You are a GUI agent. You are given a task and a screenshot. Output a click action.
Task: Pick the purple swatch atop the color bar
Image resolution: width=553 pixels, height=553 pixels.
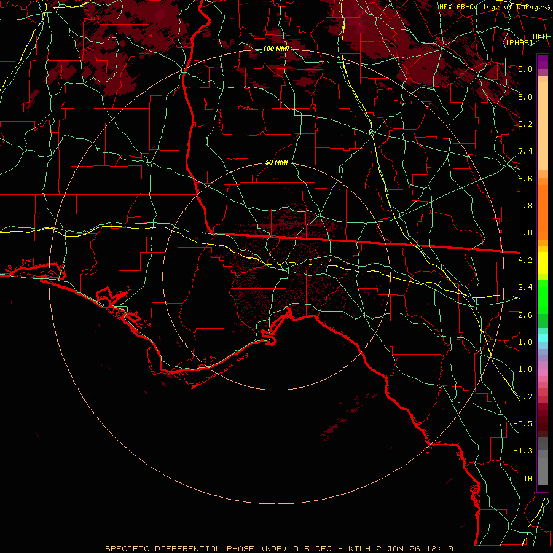click(543, 61)
